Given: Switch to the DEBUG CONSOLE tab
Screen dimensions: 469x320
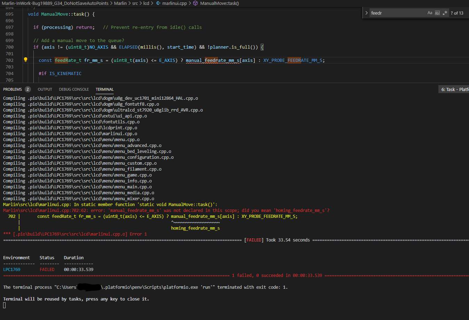Looking at the screenshot, I should [x=74, y=89].
